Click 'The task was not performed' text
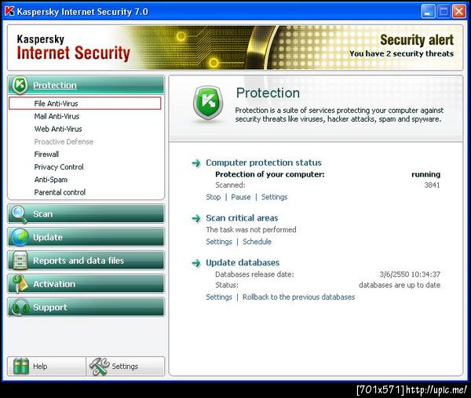The width and height of the screenshot is (471, 398). (x=251, y=230)
